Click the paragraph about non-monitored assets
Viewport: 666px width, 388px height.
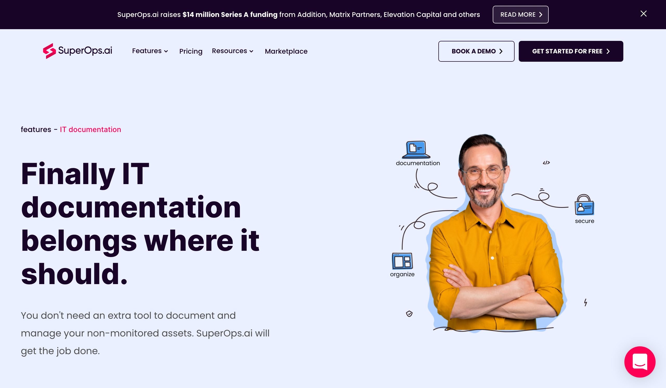tap(145, 333)
